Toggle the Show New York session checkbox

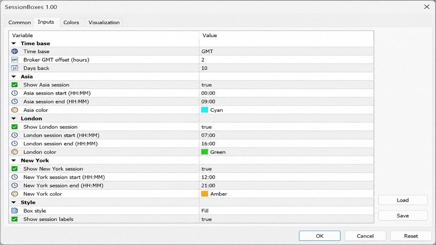click(15, 169)
